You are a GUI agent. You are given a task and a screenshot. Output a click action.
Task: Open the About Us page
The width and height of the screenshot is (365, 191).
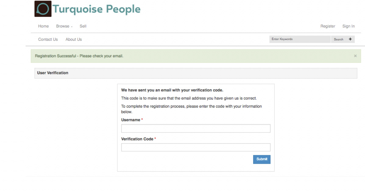(73, 39)
